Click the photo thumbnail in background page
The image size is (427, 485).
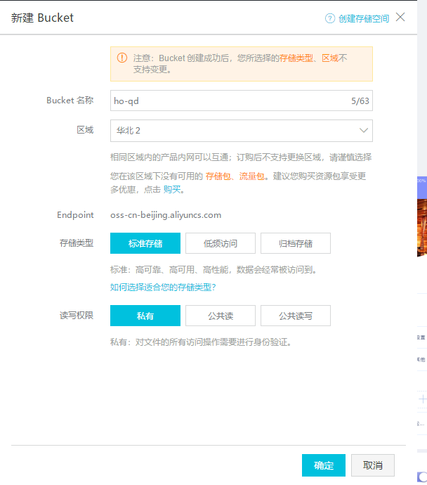(422, 228)
